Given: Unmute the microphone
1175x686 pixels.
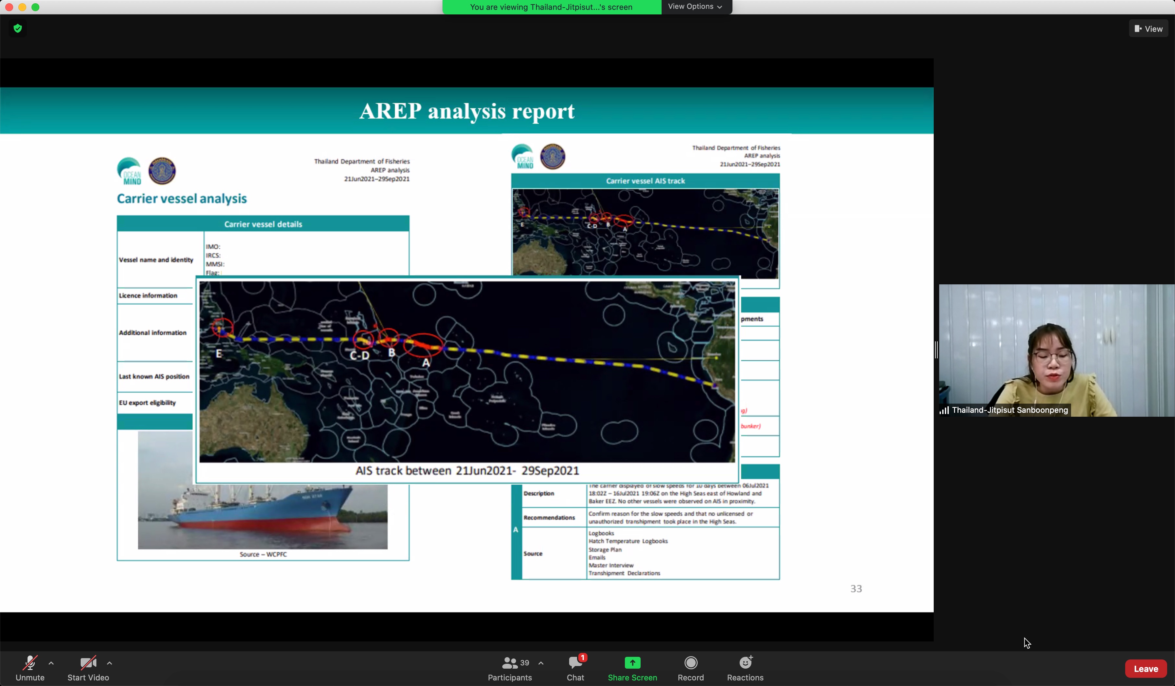Looking at the screenshot, I should pyautogui.click(x=30, y=663).
